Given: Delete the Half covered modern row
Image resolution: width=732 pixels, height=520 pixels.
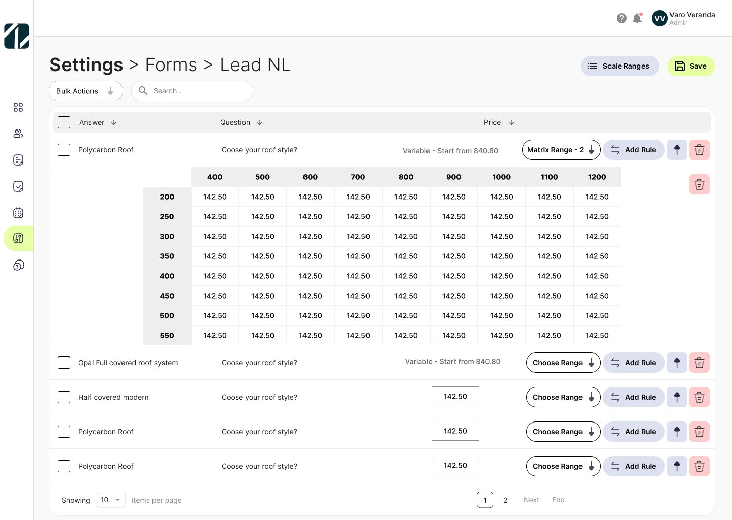Looking at the screenshot, I should (x=699, y=397).
